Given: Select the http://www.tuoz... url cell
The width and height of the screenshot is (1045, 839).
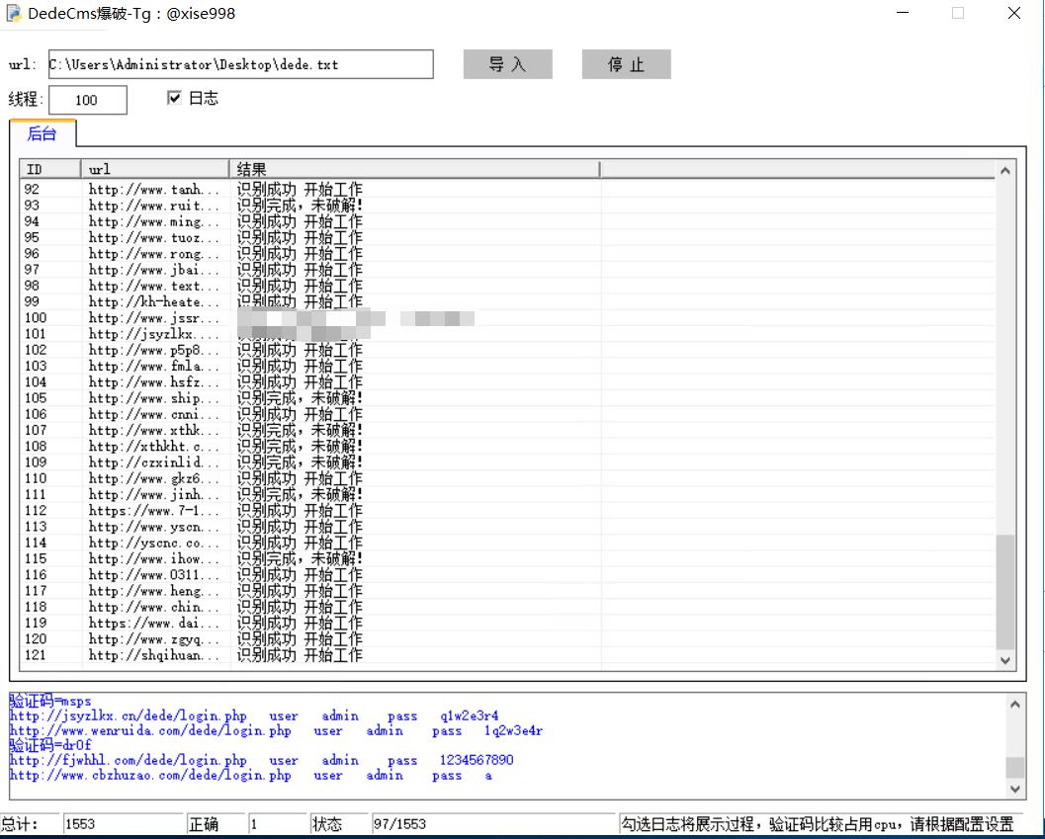Looking at the screenshot, I should (154, 237).
